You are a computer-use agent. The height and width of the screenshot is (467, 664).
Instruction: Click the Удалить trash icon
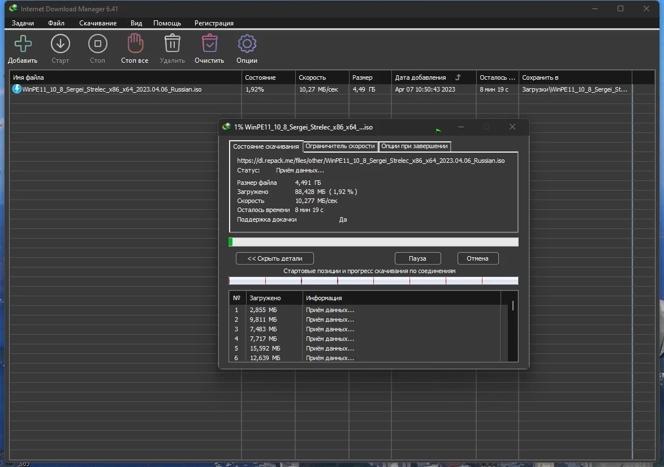[x=173, y=43]
